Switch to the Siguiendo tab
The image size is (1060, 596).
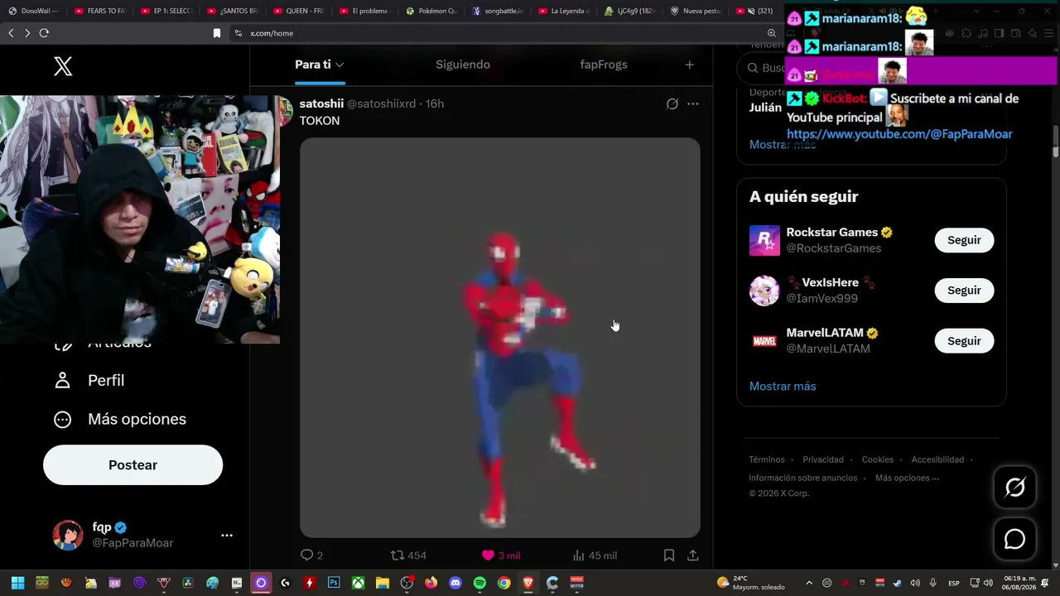pos(463,65)
